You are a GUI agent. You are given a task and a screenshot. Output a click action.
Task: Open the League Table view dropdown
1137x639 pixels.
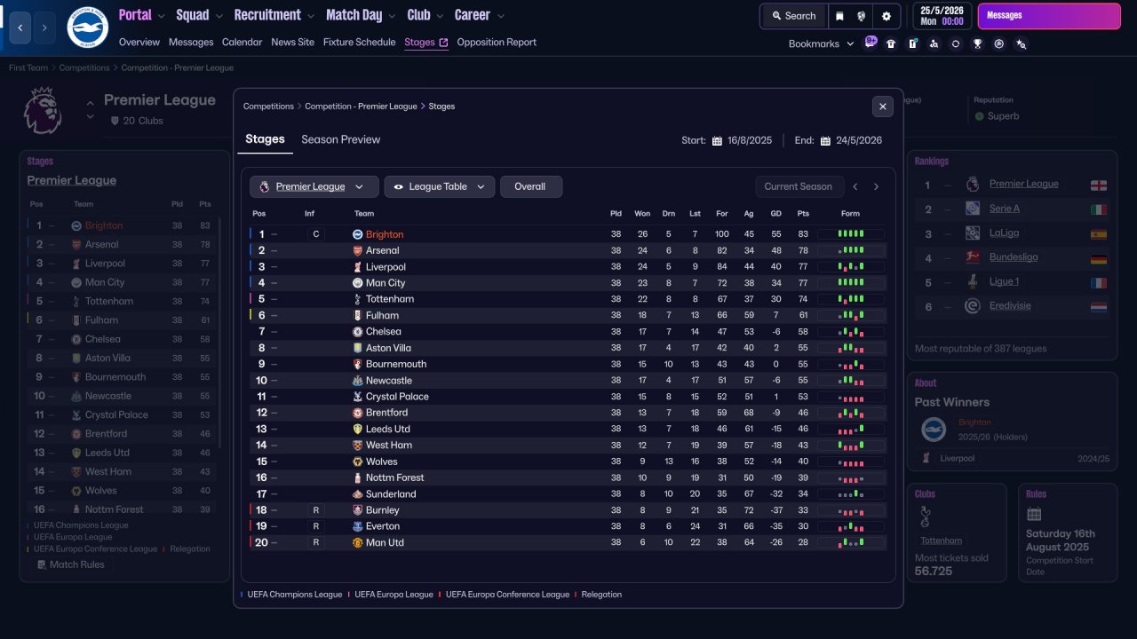point(440,186)
